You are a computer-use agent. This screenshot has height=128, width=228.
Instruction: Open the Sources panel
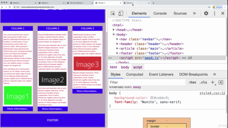point(180,14)
